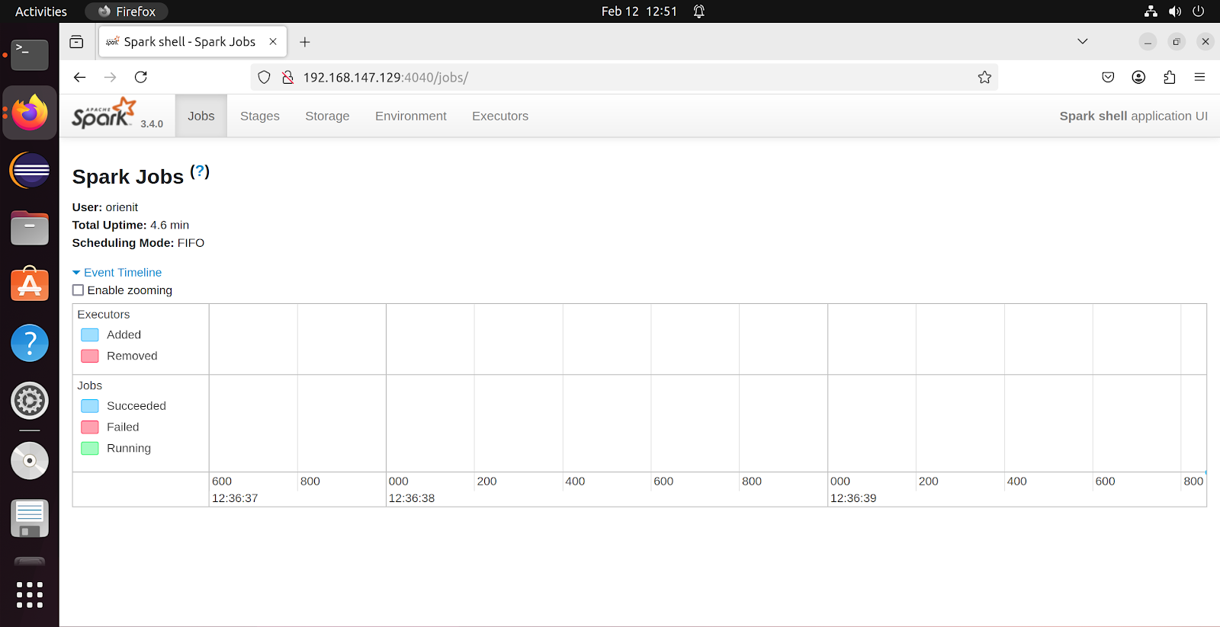Click the 12:36:37 timeline label
The width and height of the screenshot is (1220, 627).
(235, 498)
